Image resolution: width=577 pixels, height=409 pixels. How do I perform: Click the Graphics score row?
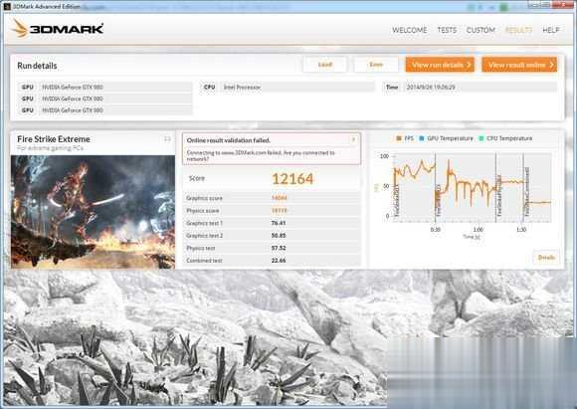pyautogui.click(x=272, y=198)
